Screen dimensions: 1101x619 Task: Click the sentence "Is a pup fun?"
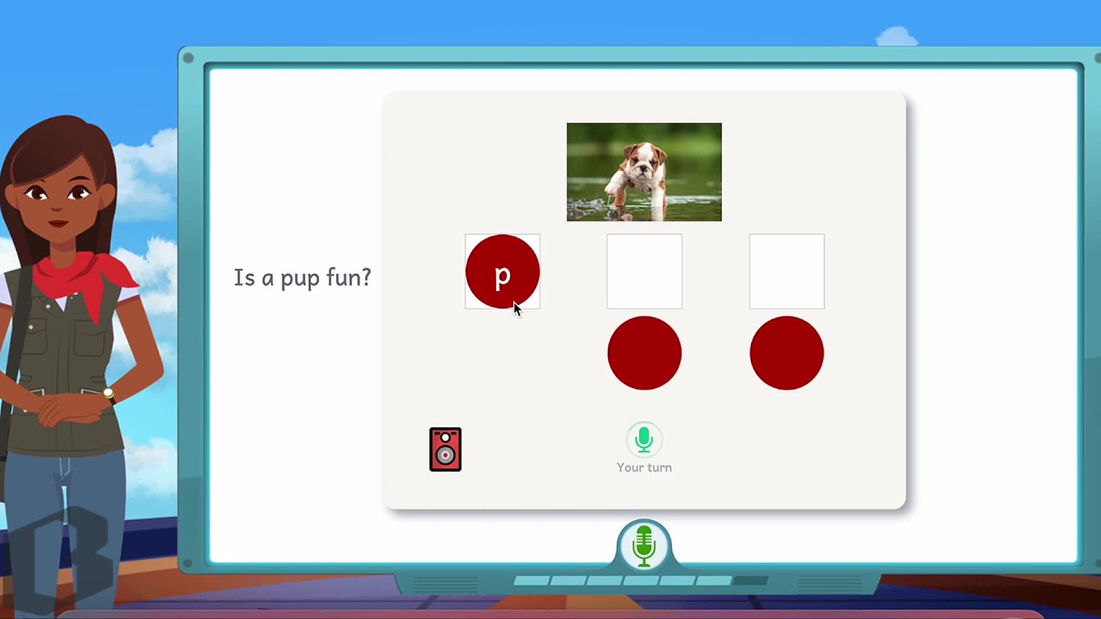302,278
